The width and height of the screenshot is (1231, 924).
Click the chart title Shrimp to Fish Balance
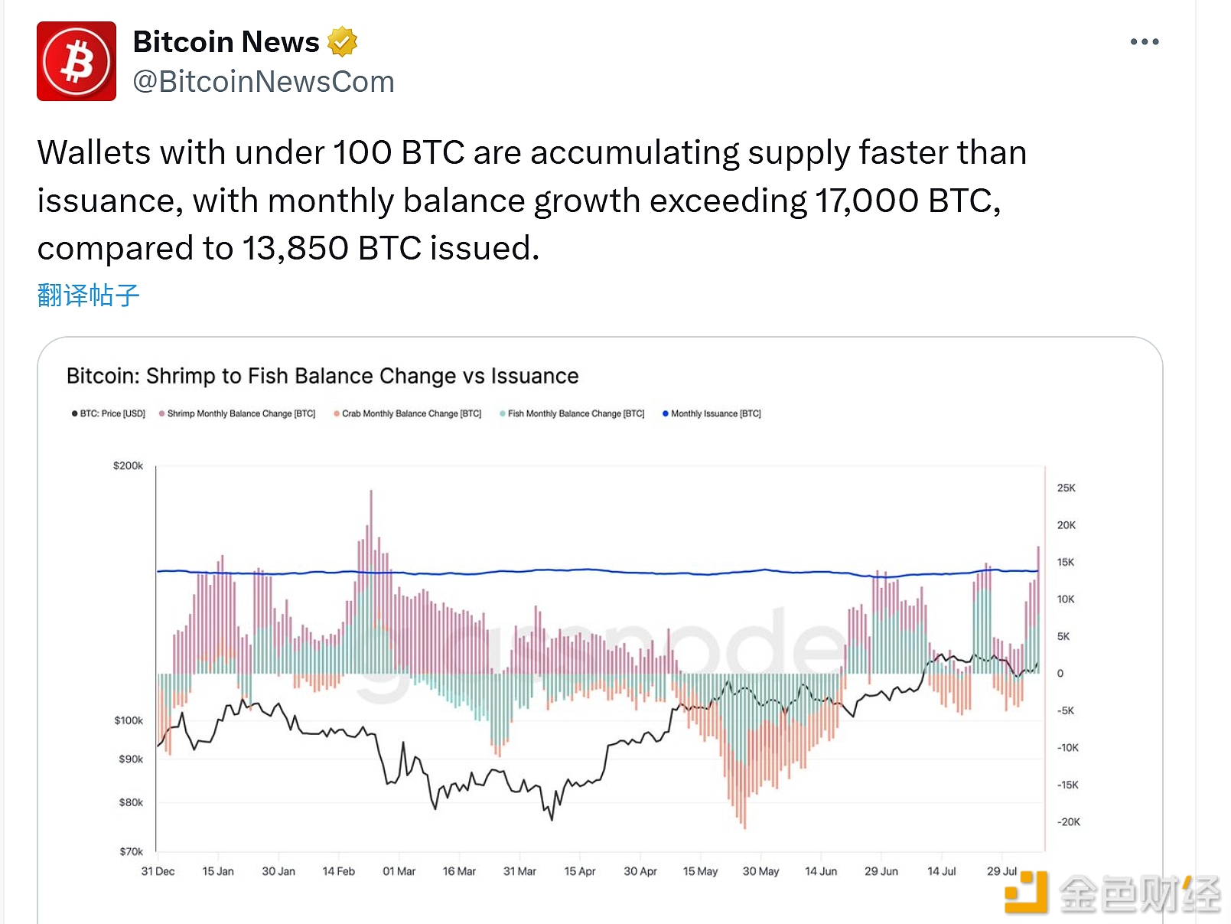tap(322, 376)
